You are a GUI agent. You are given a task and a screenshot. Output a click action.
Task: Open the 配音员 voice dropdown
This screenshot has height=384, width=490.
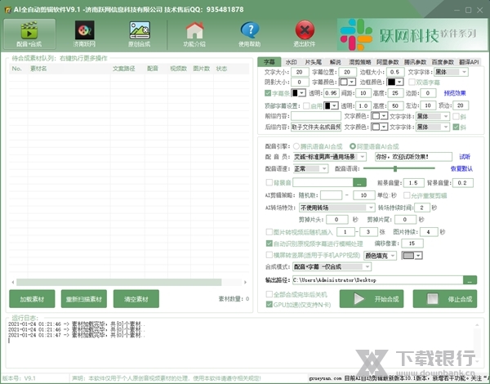(x=330, y=157)
